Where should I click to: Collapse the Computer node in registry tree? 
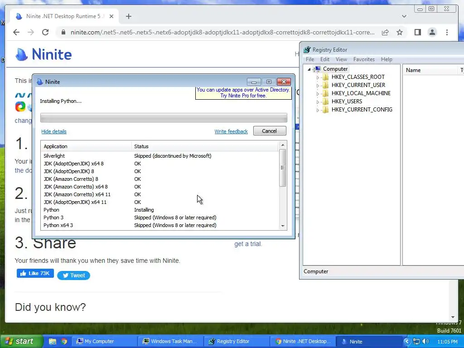click(x=309, y=69)
